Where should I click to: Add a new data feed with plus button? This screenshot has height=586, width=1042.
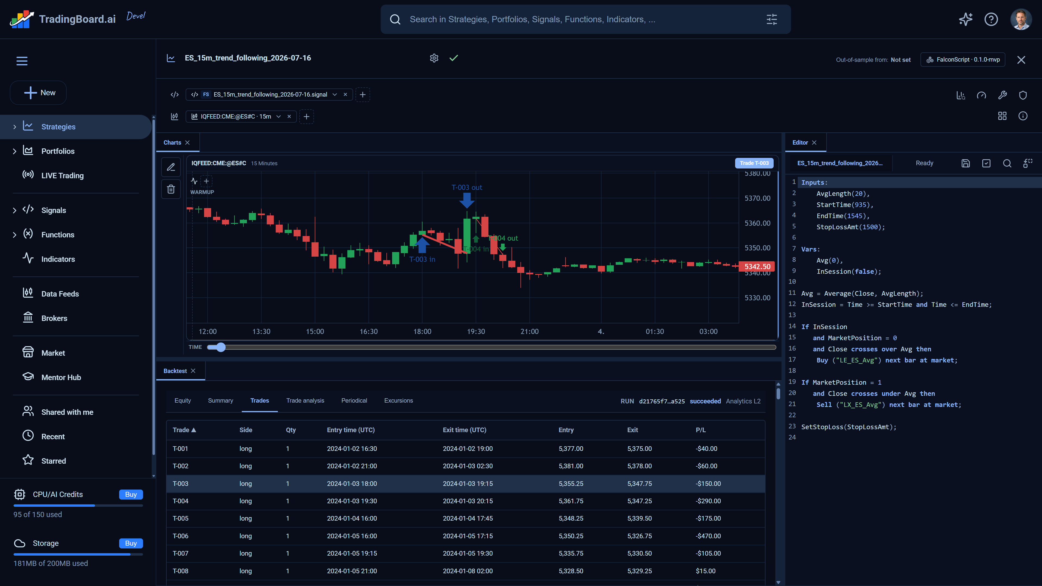click(307, 116)
